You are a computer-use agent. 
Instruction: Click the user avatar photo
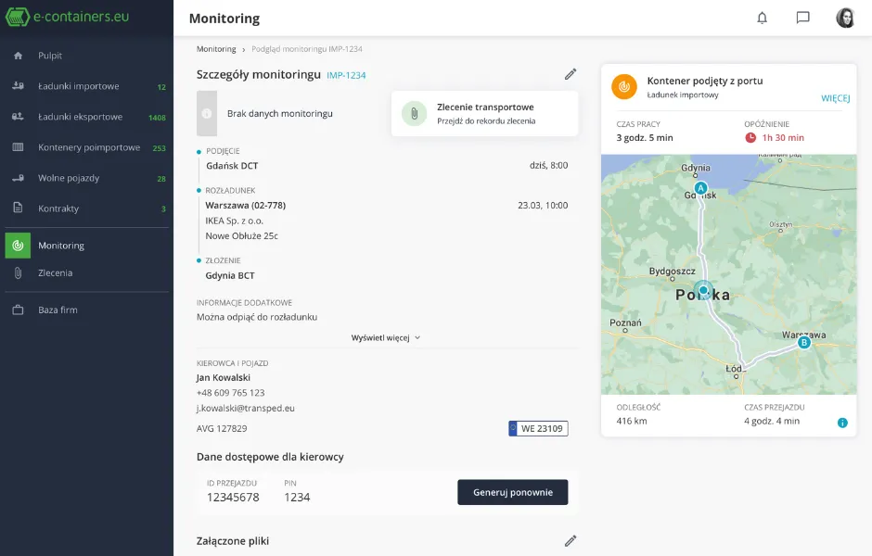(x=845, y=18)
